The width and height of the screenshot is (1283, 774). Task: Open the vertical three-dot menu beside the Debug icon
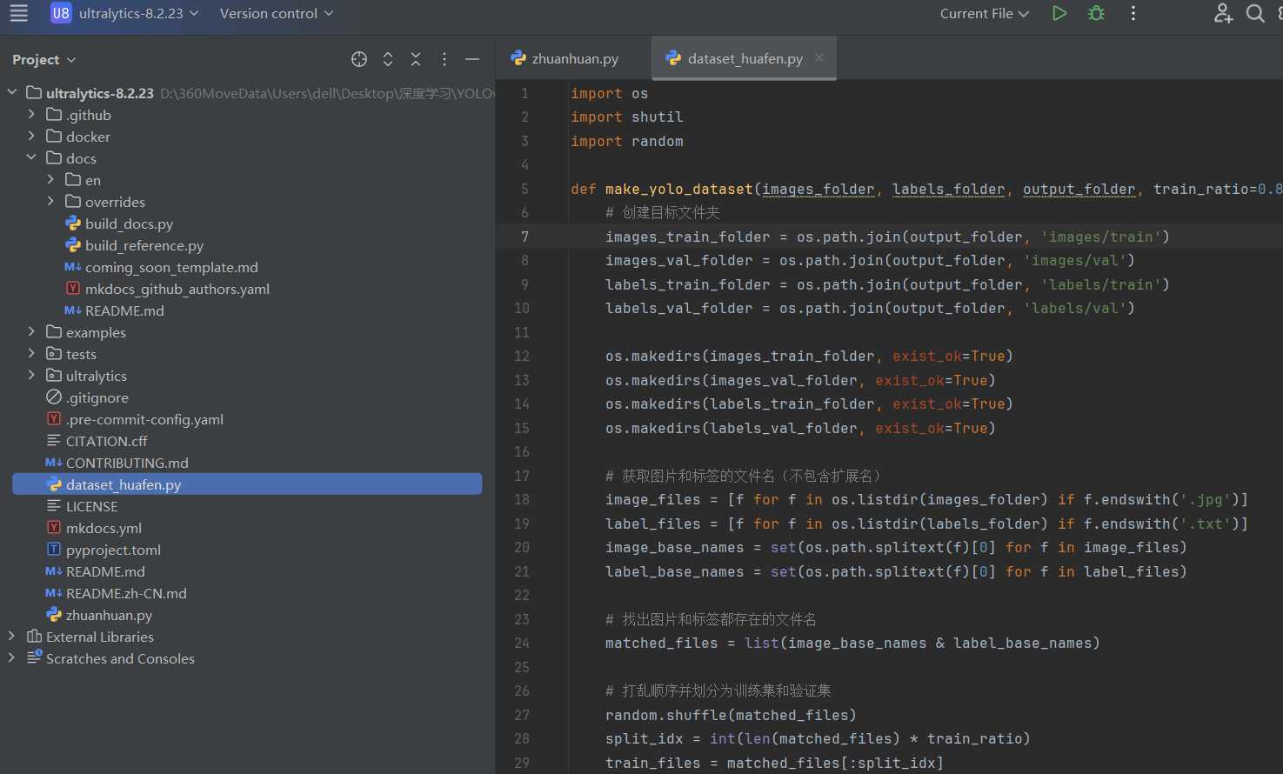pyautogui.click(x=1133, y=13)
